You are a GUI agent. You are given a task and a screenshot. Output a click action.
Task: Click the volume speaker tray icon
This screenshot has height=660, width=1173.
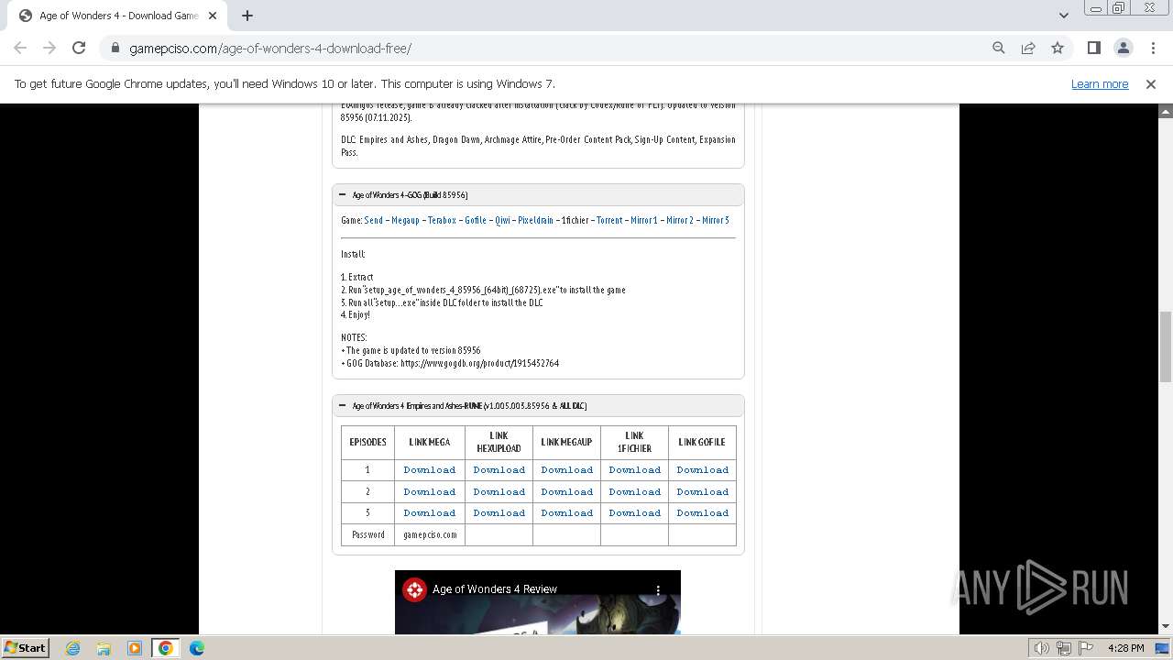[1042, 648]
